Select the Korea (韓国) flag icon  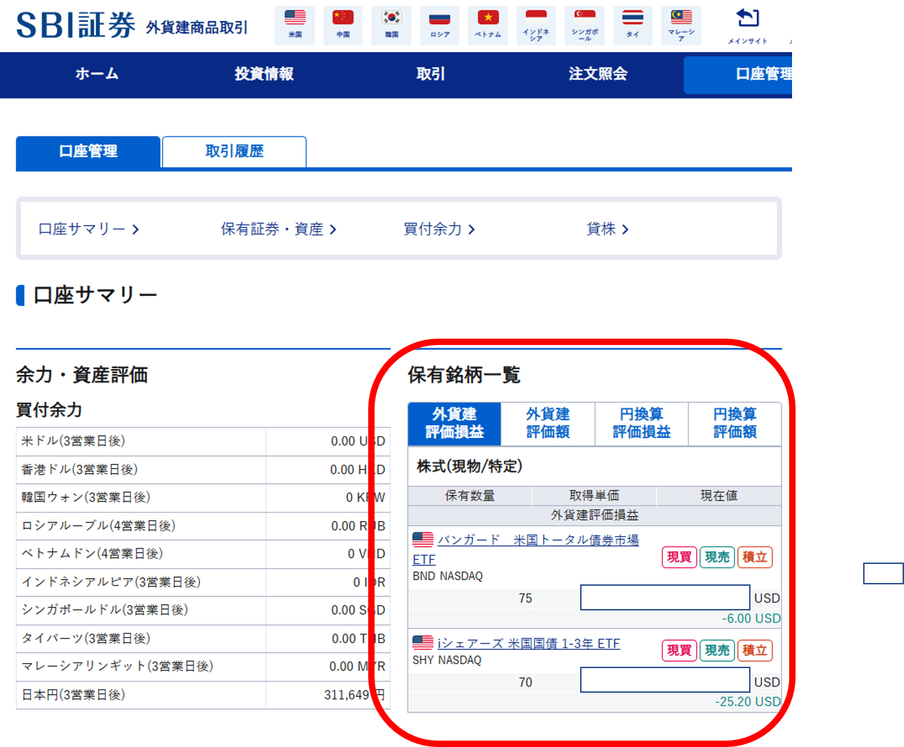391,25
